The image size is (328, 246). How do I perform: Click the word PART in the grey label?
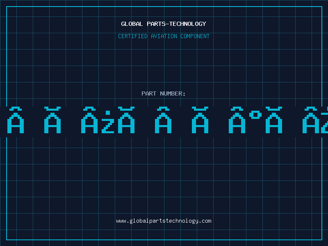tap(149, 93)
